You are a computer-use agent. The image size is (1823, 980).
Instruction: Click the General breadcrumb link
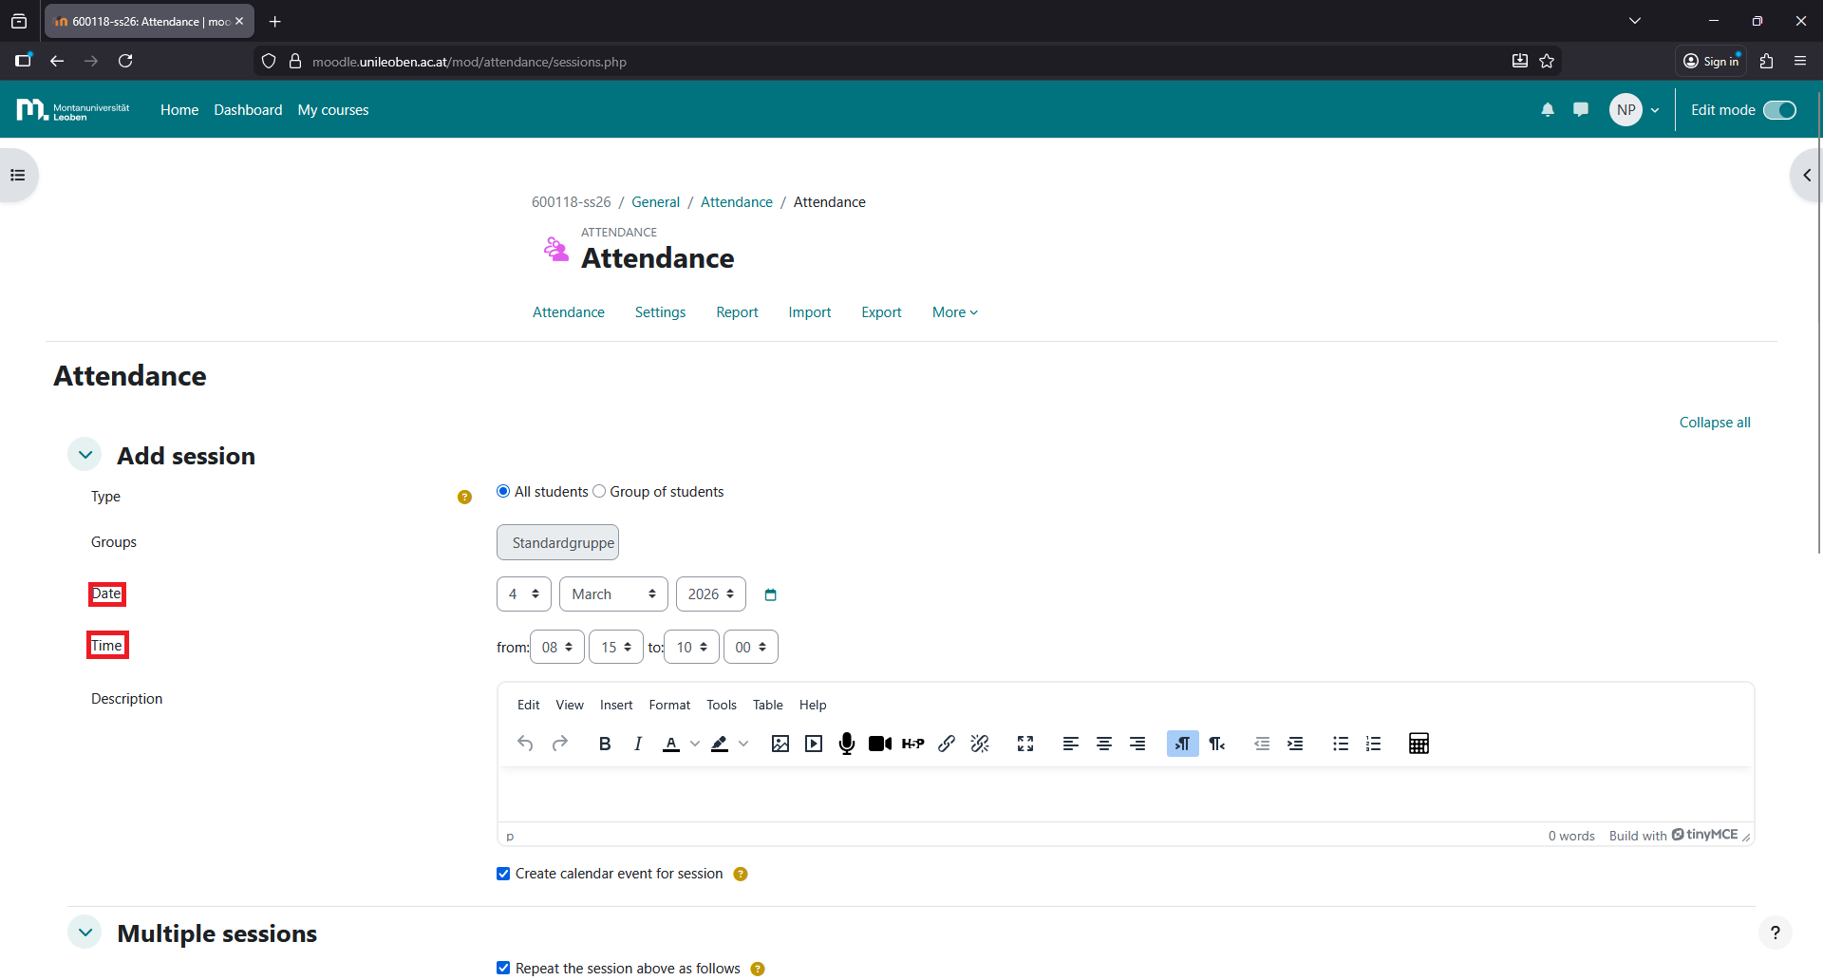pyautogui.click(x=655, y=202)
